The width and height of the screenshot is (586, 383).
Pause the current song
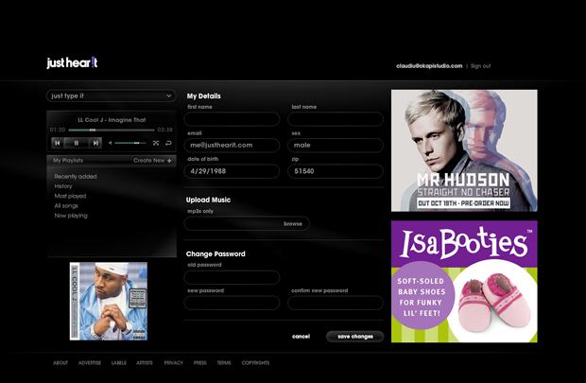(77, 143)
